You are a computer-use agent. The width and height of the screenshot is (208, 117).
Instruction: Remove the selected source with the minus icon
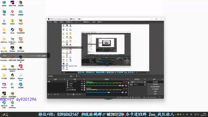click(x=70, y=94)
